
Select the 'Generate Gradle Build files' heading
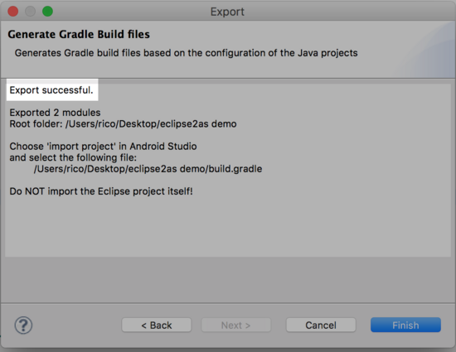pyautogui.click(x=79, y=34)
